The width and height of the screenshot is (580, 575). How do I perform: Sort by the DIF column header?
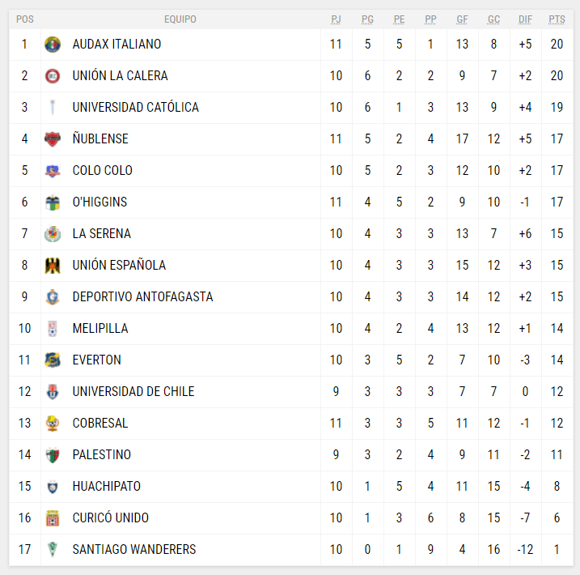click(x=525, y=19)
